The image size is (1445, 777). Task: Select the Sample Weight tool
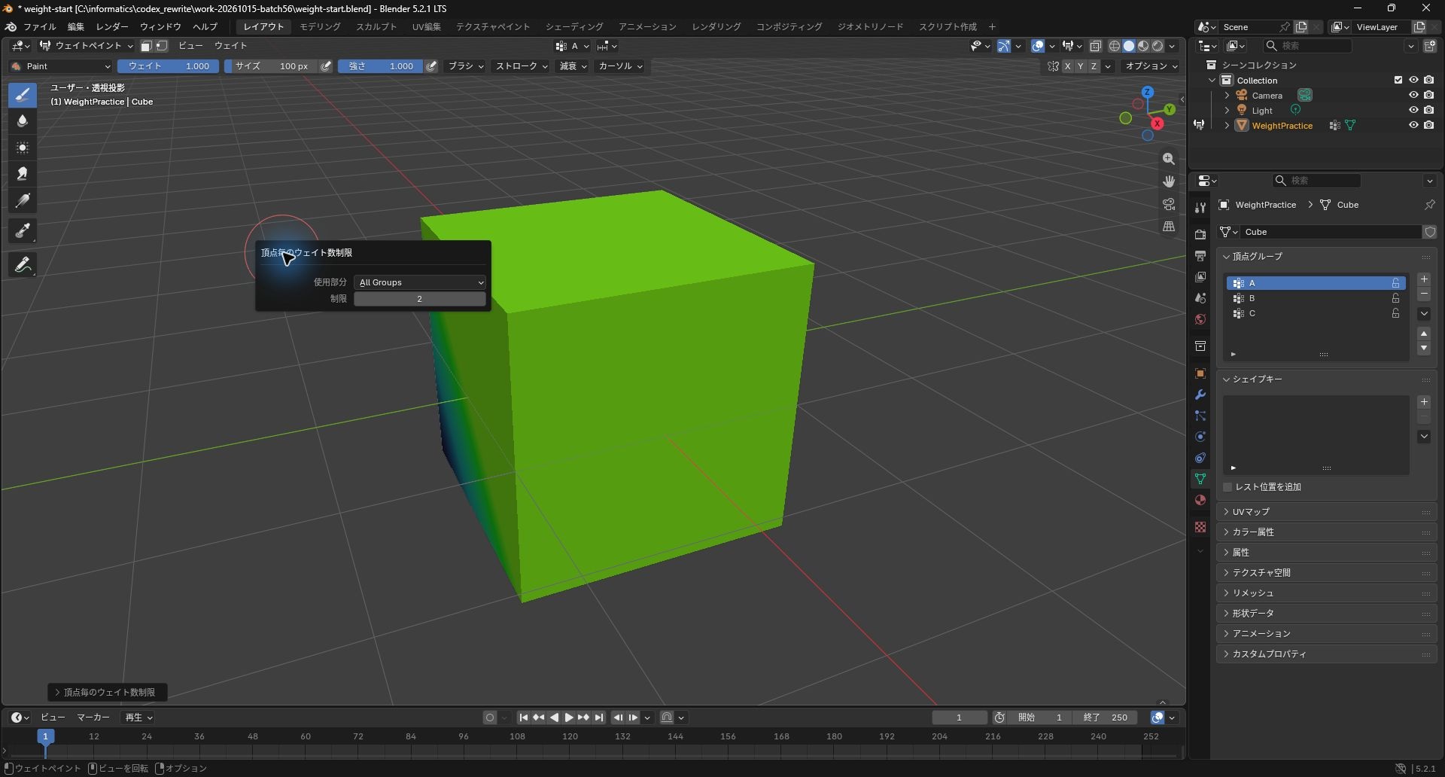(x=23, y=231)
